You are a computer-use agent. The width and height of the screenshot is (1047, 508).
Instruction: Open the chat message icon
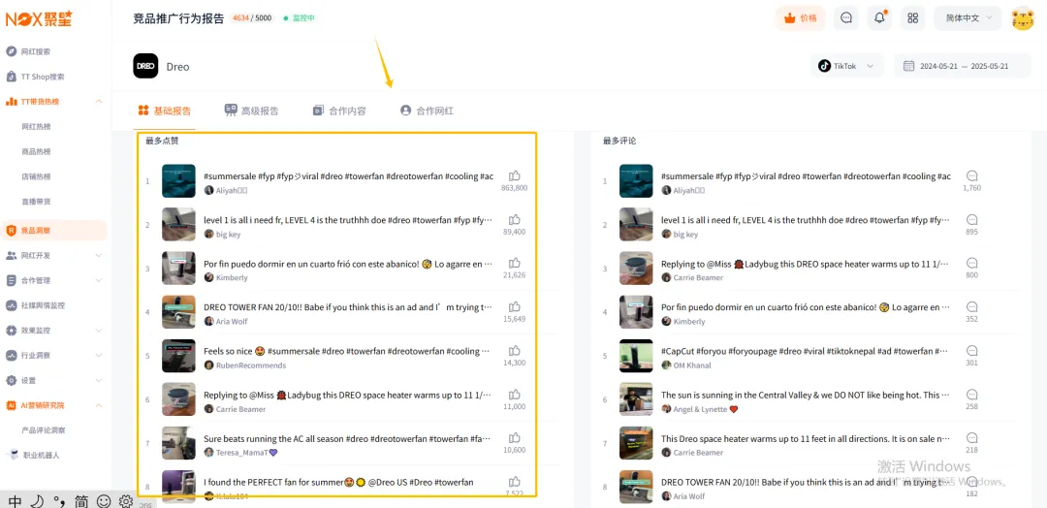pyautogui.click(x=846, y=18)
